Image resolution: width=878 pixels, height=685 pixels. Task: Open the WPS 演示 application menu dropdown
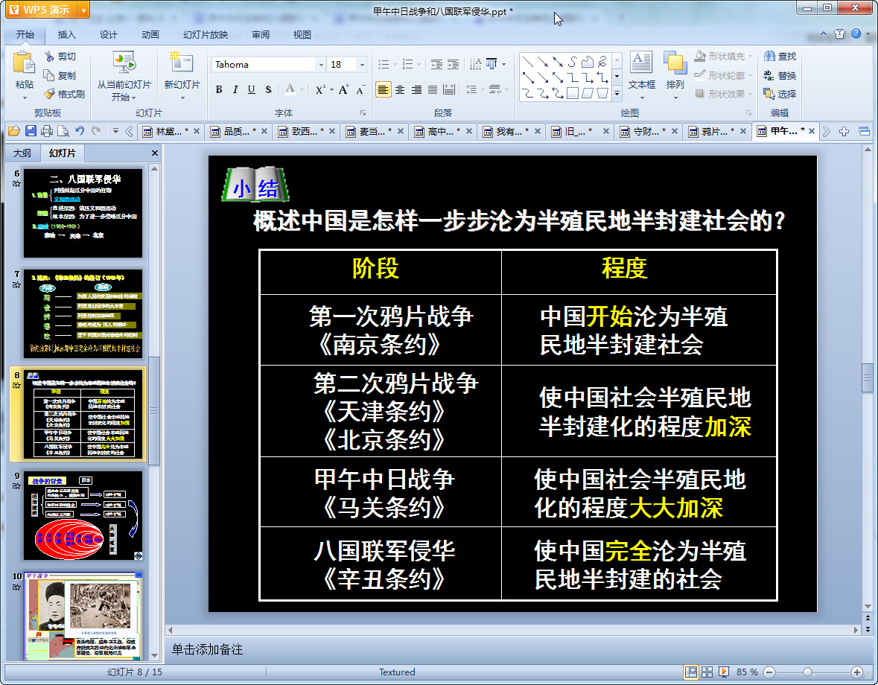83,10
